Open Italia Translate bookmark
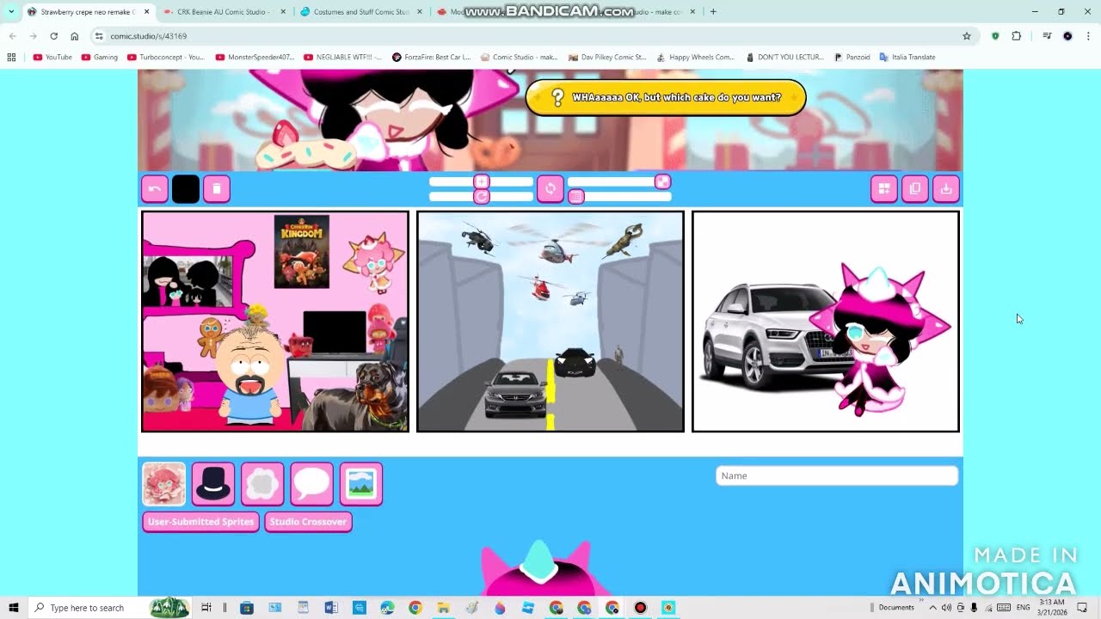 pyautogui.click(x=907, y=58)
